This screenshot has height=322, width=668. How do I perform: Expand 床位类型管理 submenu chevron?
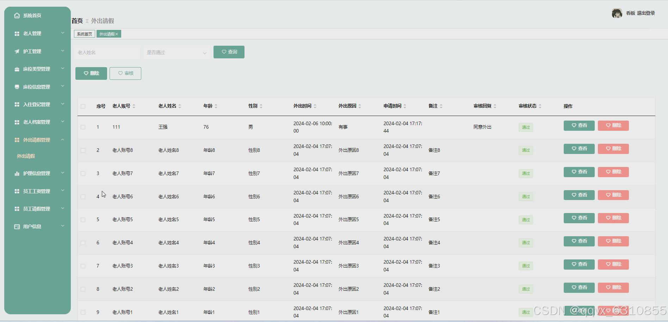click(63, 69)
